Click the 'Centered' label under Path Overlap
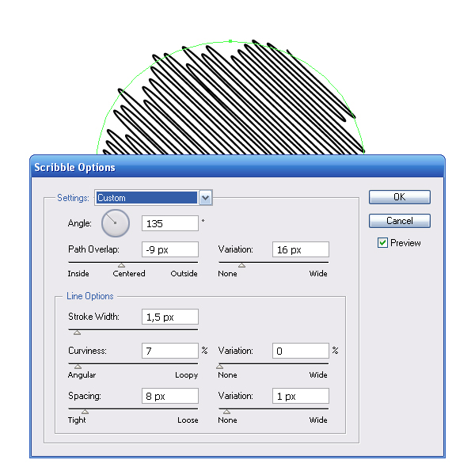Viewport: 475px width, 475px height. [x=129, y=274]
